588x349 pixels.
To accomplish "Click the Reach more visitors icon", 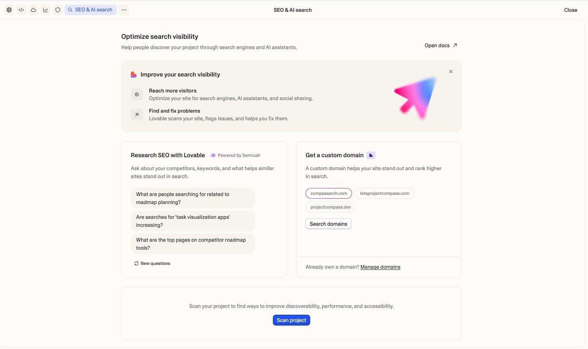I will [x=137, y=94].
